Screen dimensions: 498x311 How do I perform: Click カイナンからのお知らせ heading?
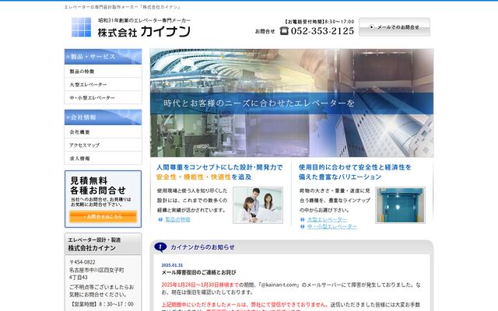tap(202, 247)
